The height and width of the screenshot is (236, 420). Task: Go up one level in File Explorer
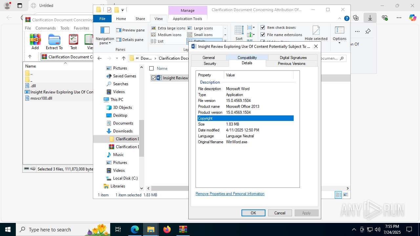coord(123,58)
